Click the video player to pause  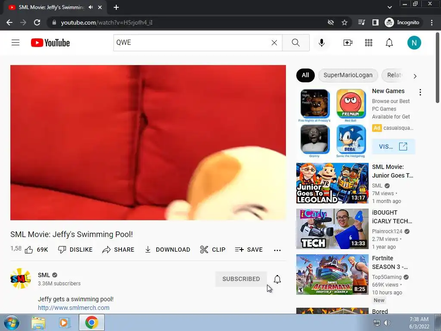tap(148, 142)
